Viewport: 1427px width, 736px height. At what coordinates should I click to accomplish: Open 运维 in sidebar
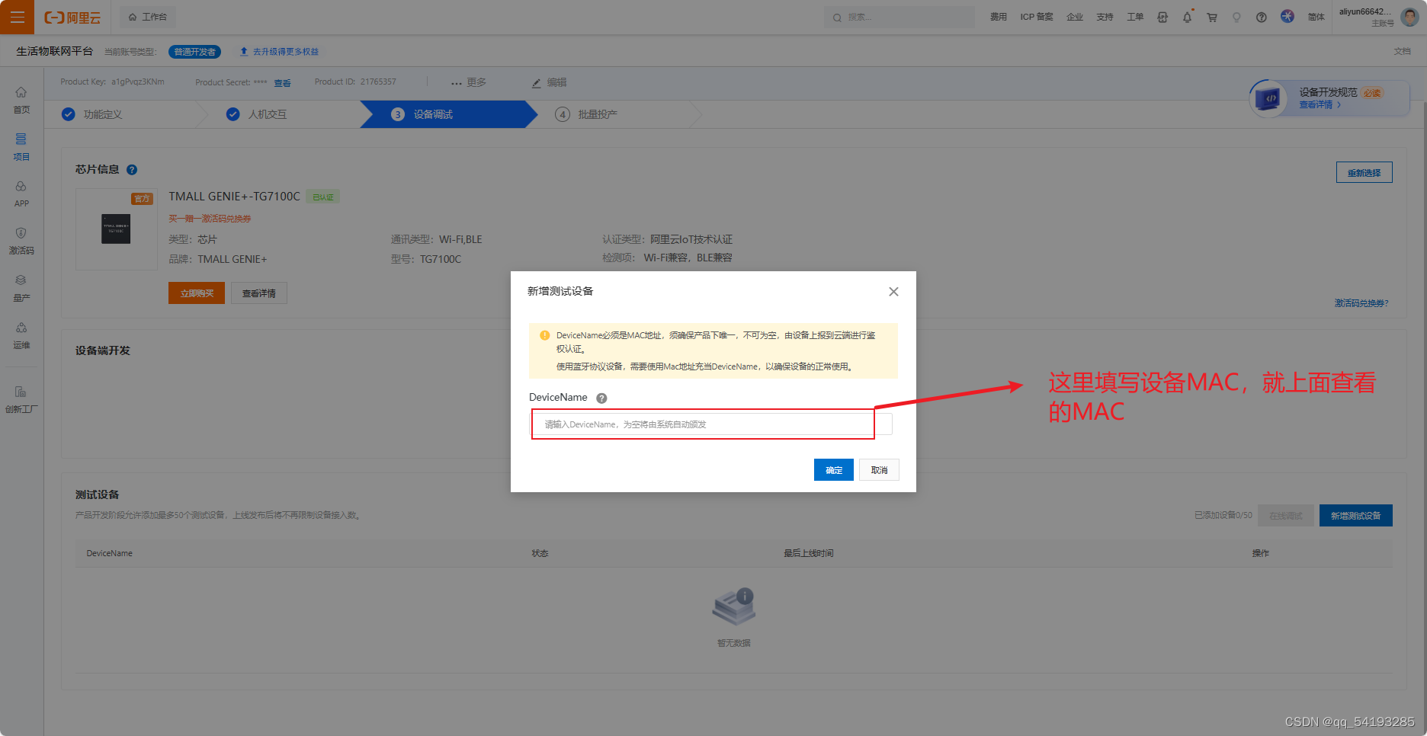21,336
